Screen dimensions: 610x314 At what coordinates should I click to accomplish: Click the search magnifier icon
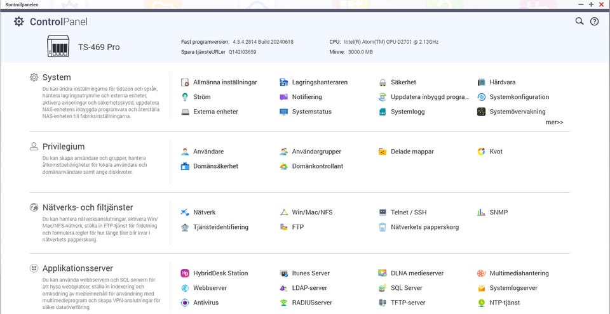(579, 21)
